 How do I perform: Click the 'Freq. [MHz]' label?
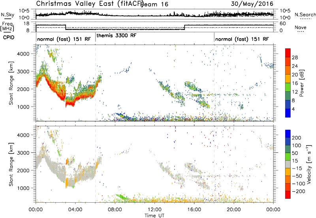(8, 26)
